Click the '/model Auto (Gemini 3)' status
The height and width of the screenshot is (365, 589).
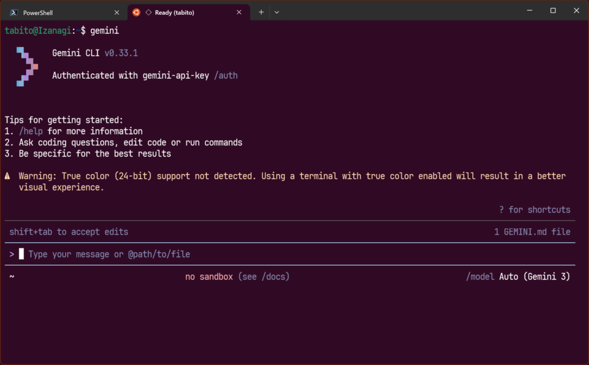(518, 277)
